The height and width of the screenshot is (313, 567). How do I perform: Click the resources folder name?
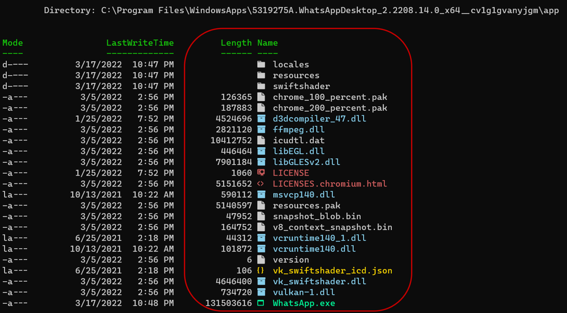click(x=296, y=75)
